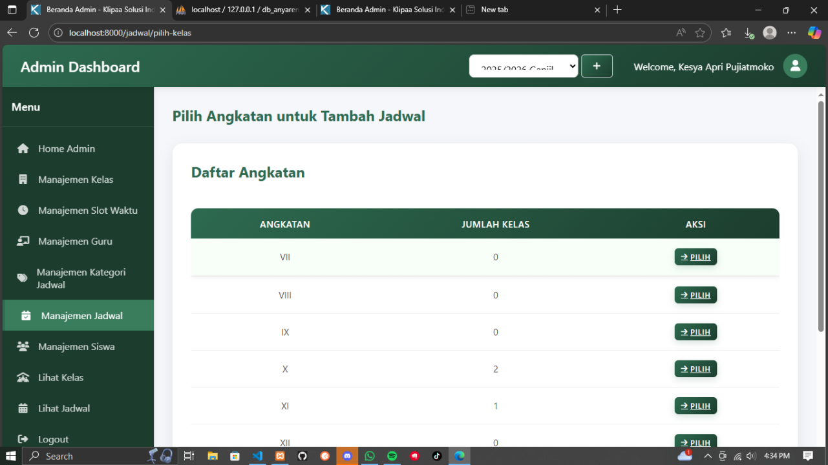
Task: Click the Logout icon in sidebar
Action: pyautogui.click(x=23, y=439)
